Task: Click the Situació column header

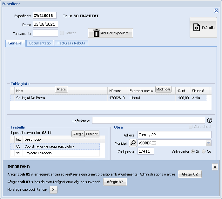Action: (200, 91)
